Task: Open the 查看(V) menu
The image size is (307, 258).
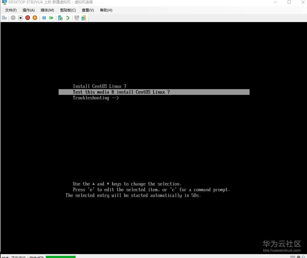Action: click(88, 10)
